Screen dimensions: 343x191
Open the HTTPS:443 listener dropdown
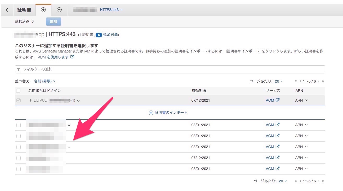click(x=112, y=10)
